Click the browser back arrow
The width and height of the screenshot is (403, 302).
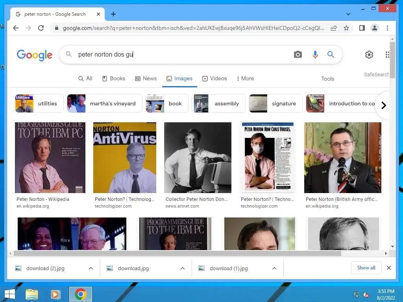16,28
